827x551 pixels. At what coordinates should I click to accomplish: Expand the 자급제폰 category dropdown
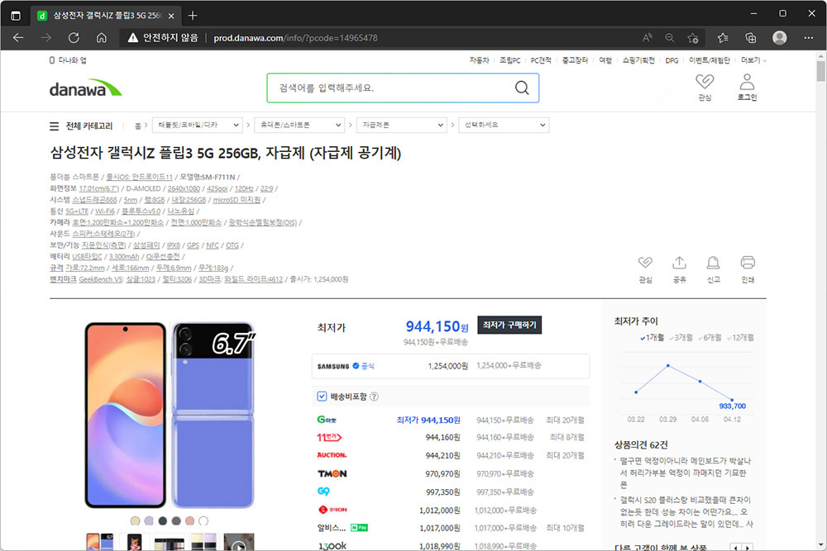pos(402,126)
